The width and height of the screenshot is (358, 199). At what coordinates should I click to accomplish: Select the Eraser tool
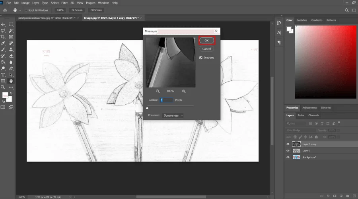11,56
